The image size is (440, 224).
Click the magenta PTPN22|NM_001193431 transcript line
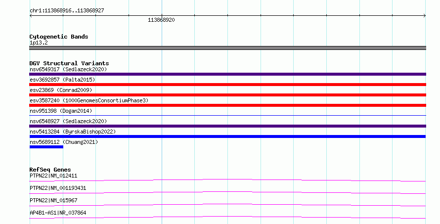(227, 192)
